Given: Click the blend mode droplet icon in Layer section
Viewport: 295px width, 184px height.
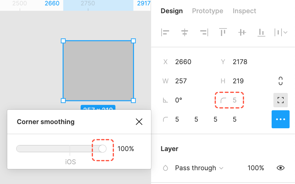Looking at the screenshot, I should coord(165,168).
